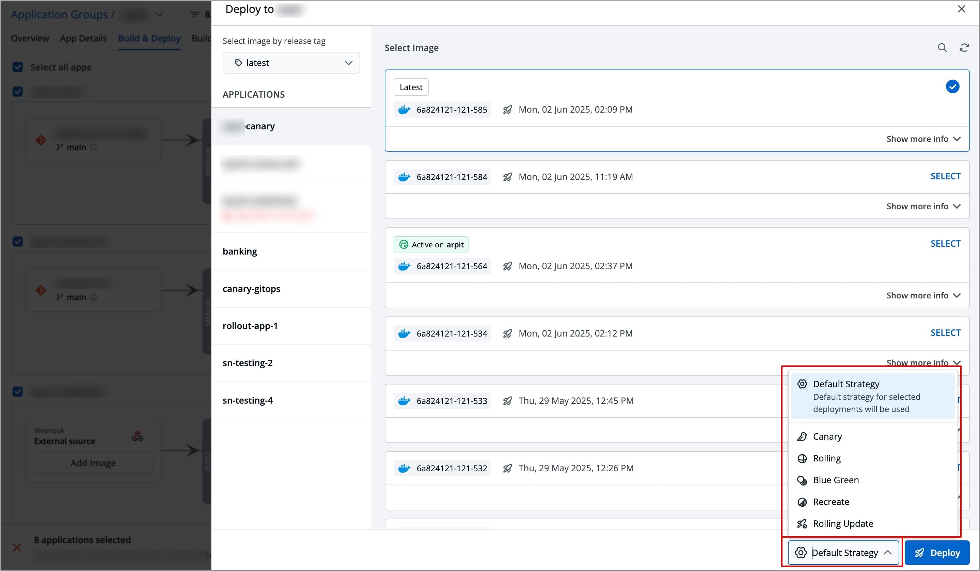Choose Rolling Update from the strategy menu
Screen dimensions: 980x571
point(843,524)
